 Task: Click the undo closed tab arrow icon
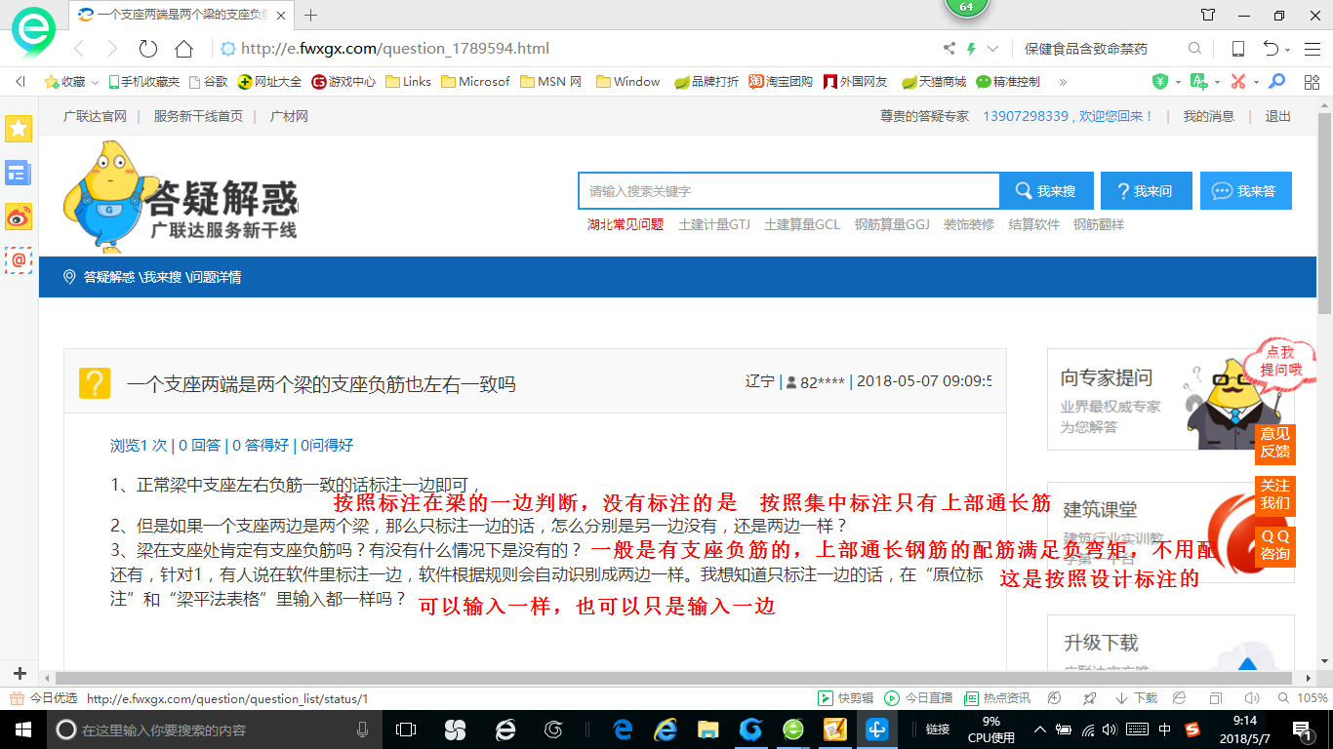(1271, 49)
